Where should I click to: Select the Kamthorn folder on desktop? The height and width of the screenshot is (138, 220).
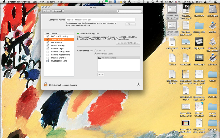(199, 9)
